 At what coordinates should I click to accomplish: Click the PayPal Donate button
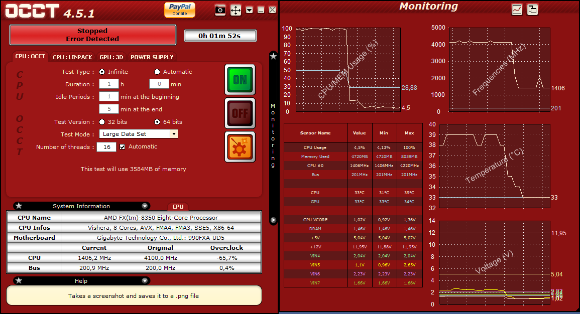(x=180, y=10)
